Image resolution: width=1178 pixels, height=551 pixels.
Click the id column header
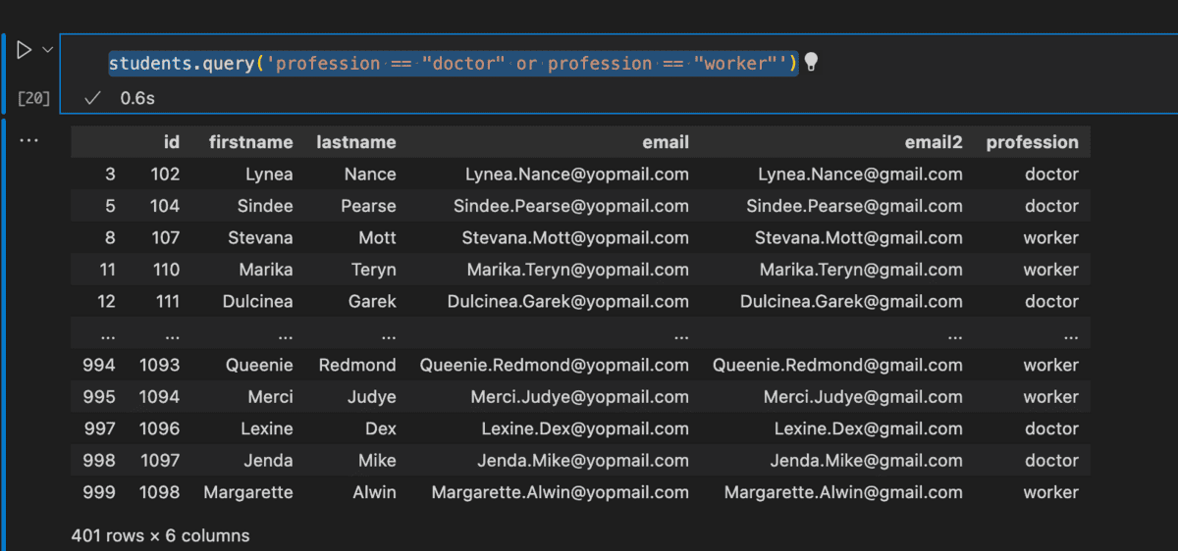(172, 142)
